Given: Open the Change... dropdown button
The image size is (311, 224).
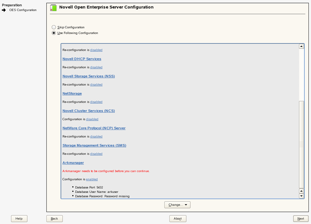Looking at the screenshot, I should pos(178,205).
